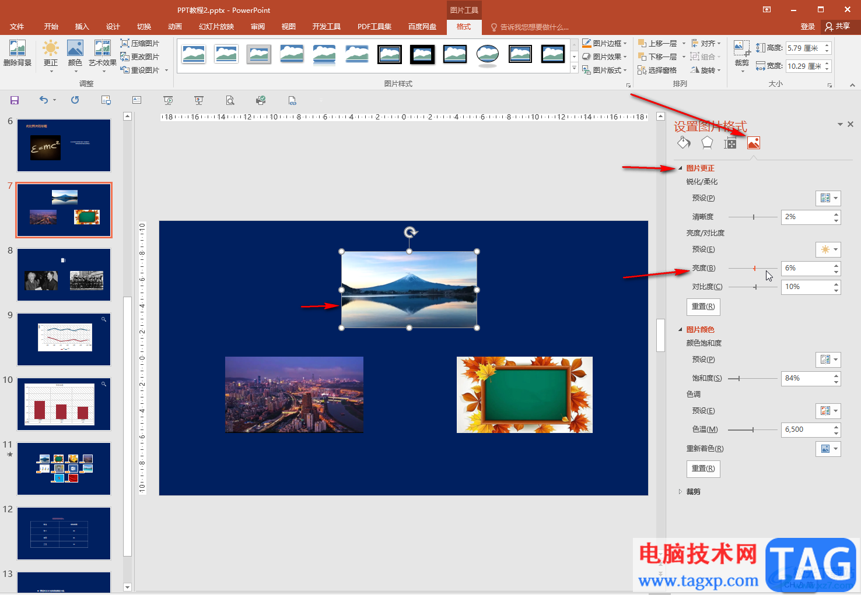Click the Sign in (登录) link
861x595 pixels.
808,27
